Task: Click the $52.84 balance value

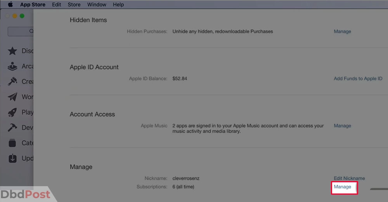Action: coord(180,79)
